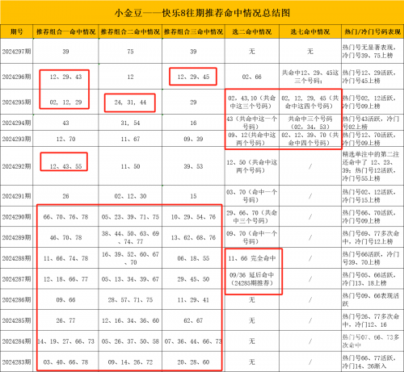Click the 2024284期 row label

coord(17,341)
